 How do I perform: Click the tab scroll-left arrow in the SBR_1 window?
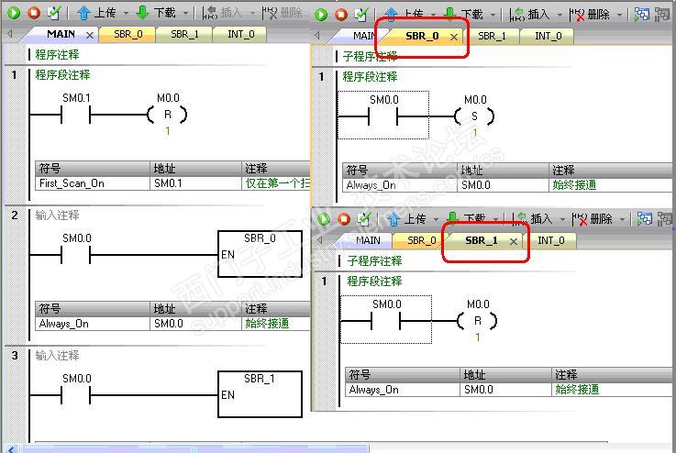click(320, 239)
